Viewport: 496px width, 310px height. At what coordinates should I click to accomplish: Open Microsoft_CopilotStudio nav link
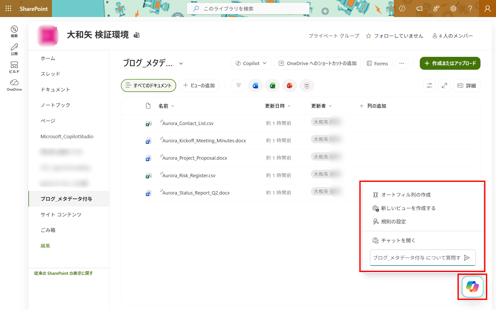(x=67, y=136)
